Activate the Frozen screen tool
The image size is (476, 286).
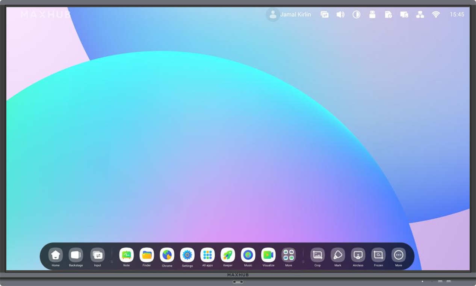click(378, 255)
